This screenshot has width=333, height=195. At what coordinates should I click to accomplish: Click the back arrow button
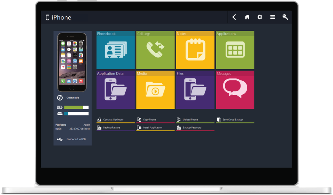(x=234, y=17)
